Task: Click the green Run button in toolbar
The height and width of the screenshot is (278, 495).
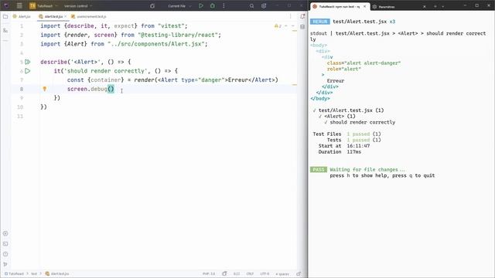Action: (x=201, y=5)
